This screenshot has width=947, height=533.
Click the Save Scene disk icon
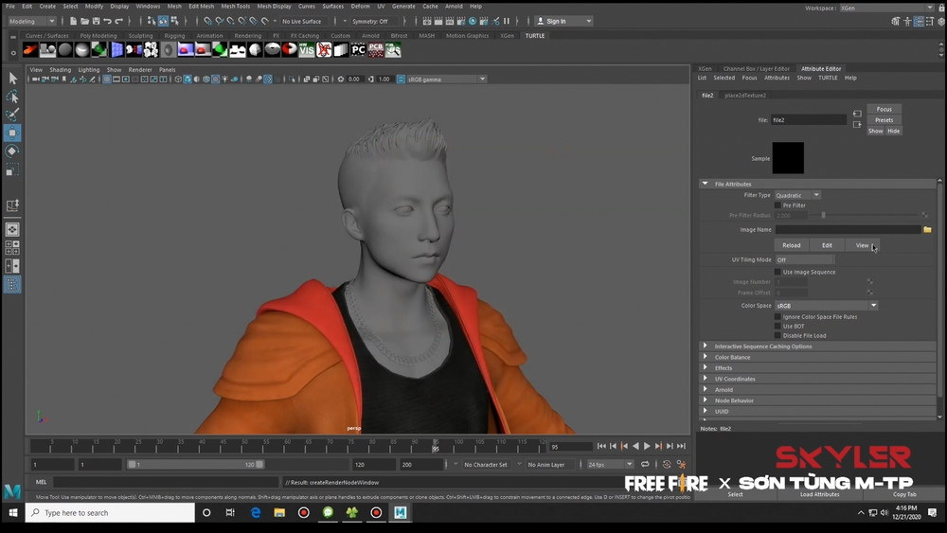[96, 21]
